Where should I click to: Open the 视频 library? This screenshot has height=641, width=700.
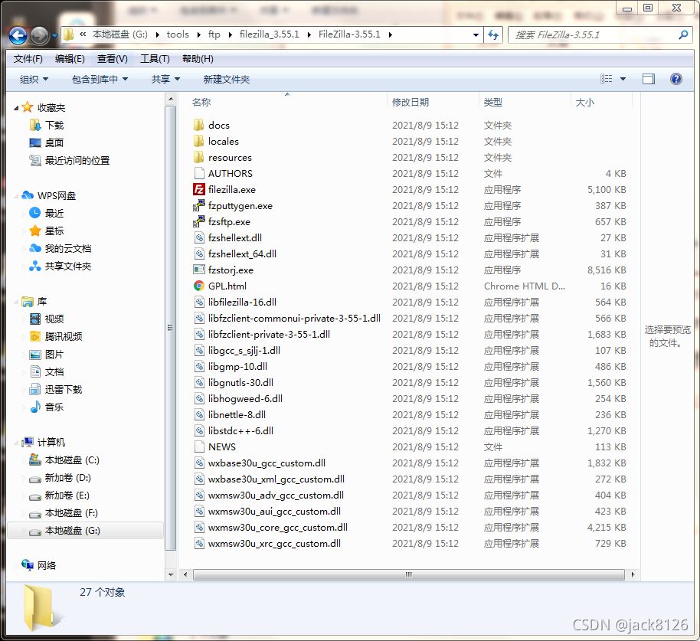click(x=54, y=319)
